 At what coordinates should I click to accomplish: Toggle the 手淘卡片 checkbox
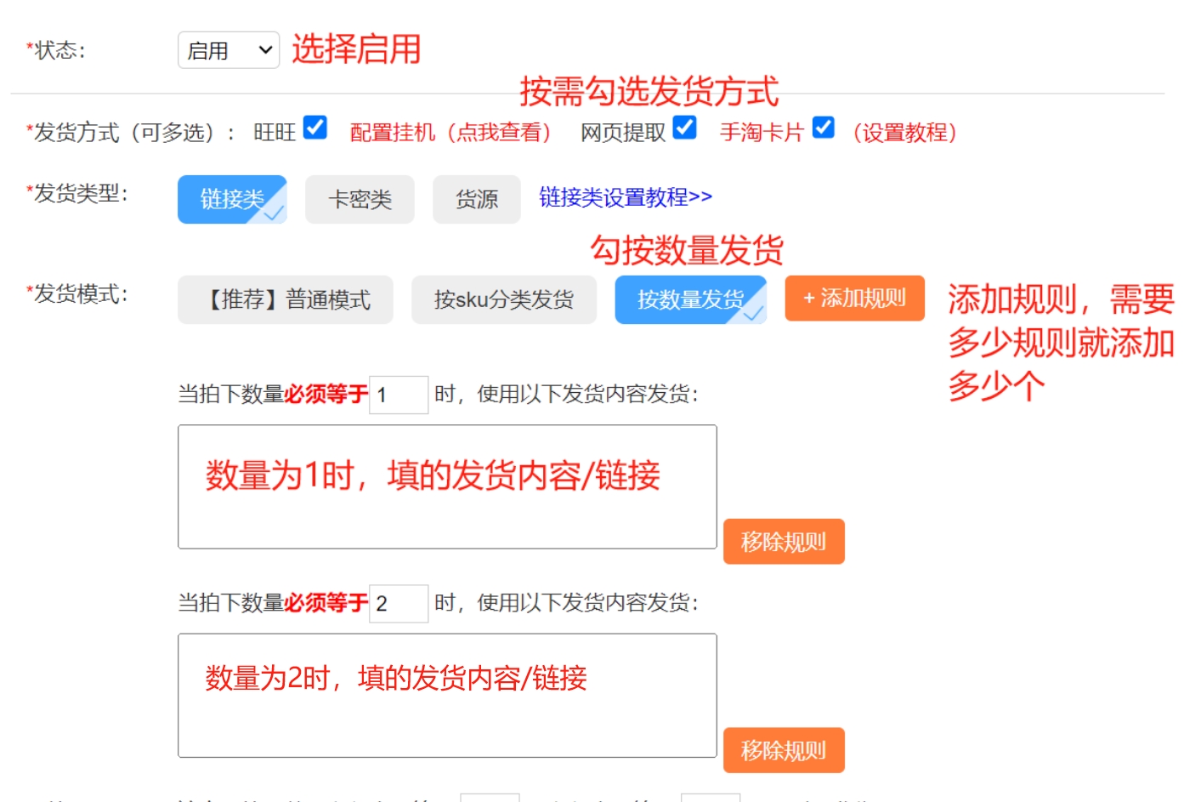pyautogui.click(x=823, y=128)
